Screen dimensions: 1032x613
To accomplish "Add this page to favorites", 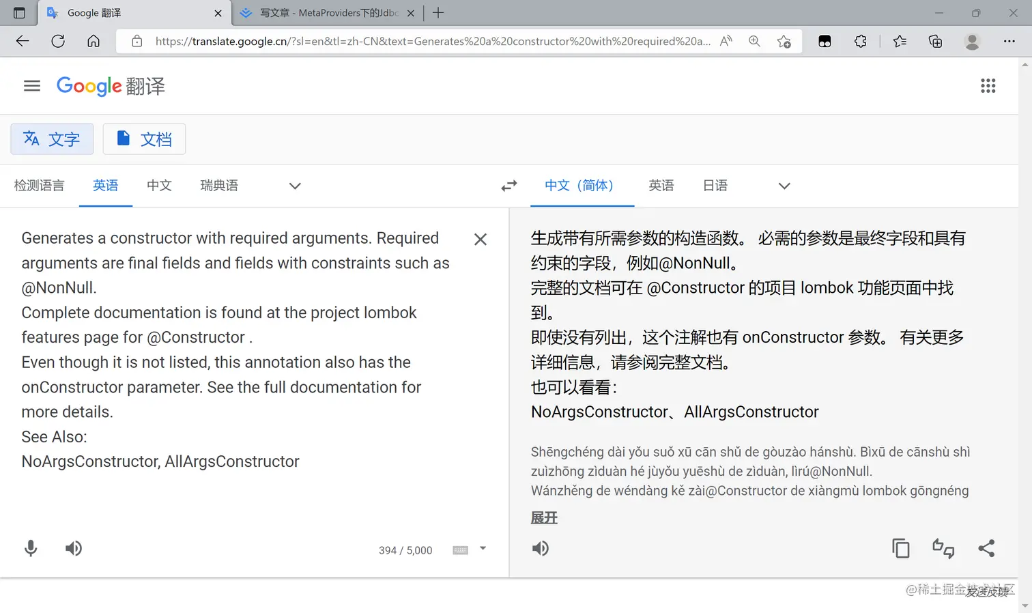I will 784,41.
